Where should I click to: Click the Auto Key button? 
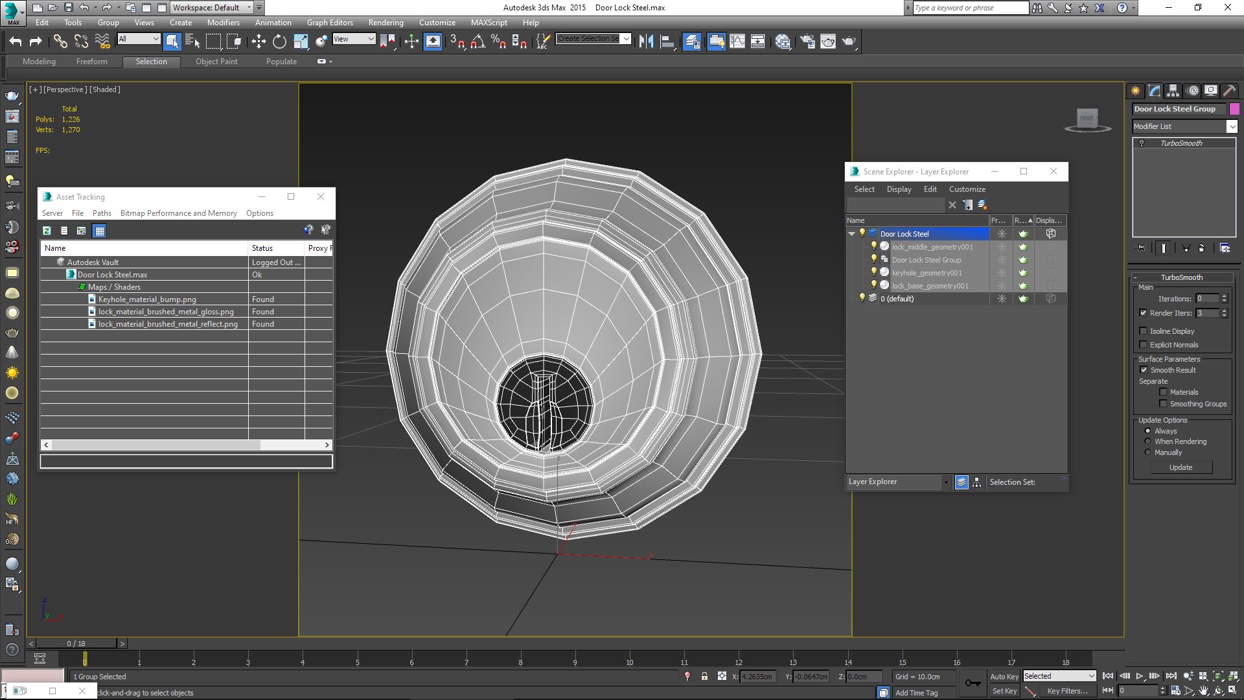[1004, 676]
